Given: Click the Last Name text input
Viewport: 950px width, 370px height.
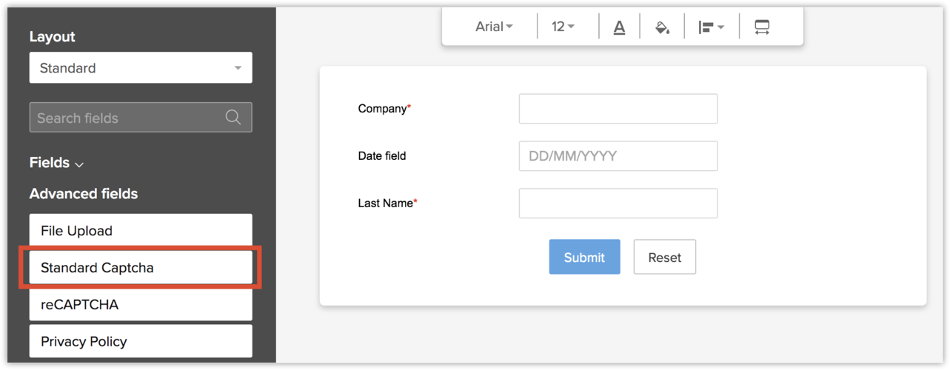Looking at the screenshot, I should click(618, 203).
